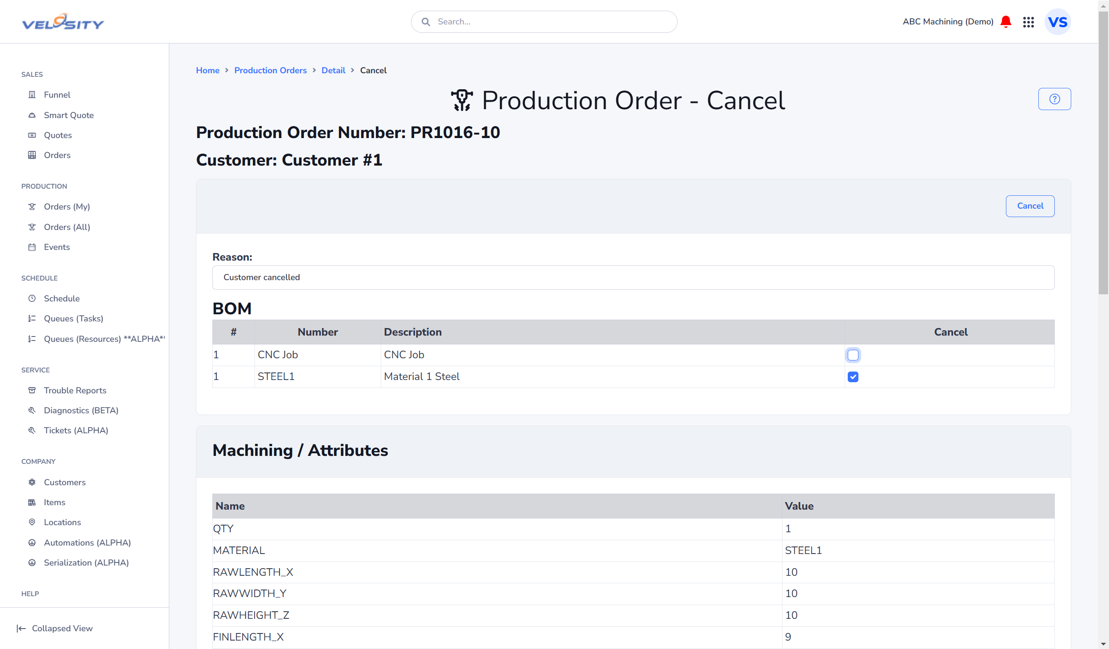Click the Customers company icon
This screenshot has height=649, width=1109.
[32, 481]
